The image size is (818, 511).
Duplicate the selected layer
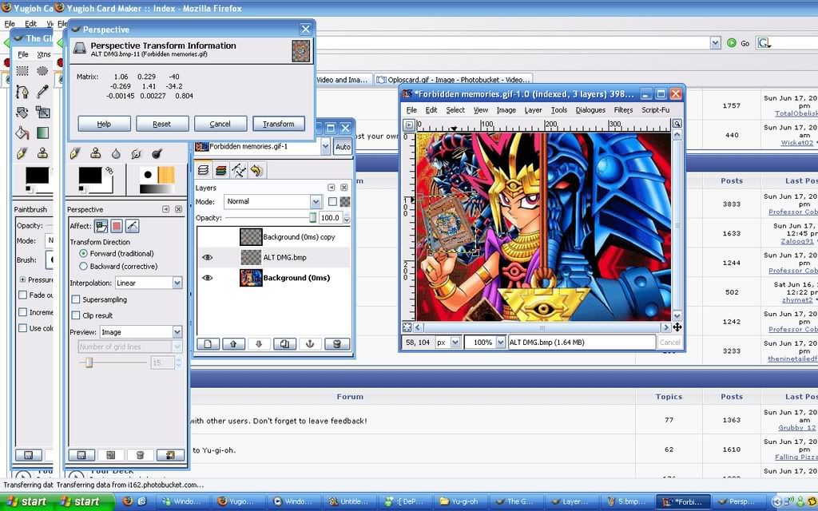point(284,343)
